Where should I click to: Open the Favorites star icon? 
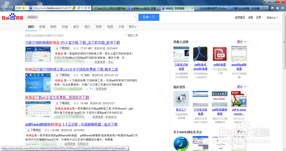(277, 8)
